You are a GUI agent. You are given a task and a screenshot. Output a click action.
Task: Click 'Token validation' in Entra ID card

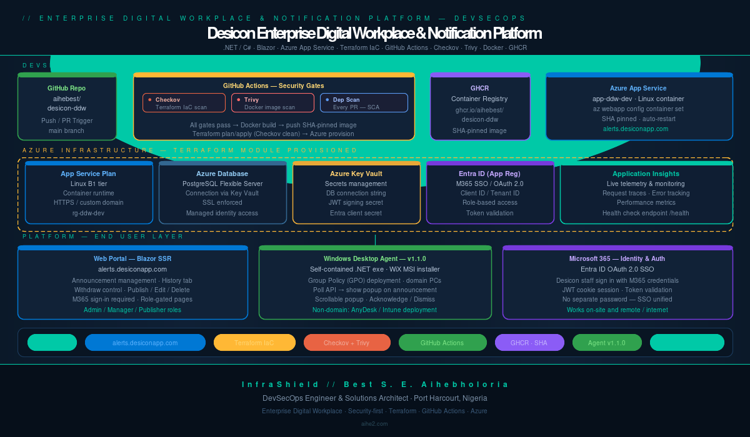pyautogui.click(x=490, y=213)
